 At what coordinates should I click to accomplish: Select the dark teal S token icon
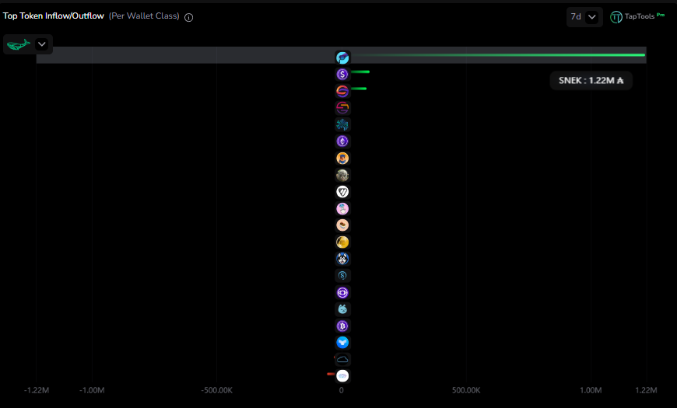pyautogui.click(x=342, y=276)
